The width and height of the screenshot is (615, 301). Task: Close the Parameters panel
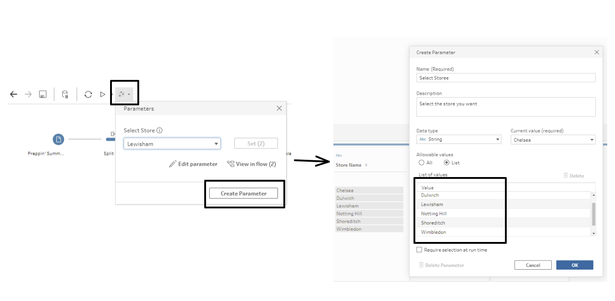[279, 109]
